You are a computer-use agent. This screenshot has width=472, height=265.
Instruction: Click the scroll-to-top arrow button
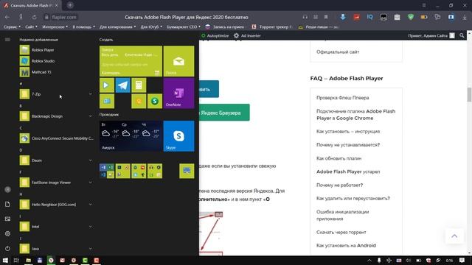454,236
